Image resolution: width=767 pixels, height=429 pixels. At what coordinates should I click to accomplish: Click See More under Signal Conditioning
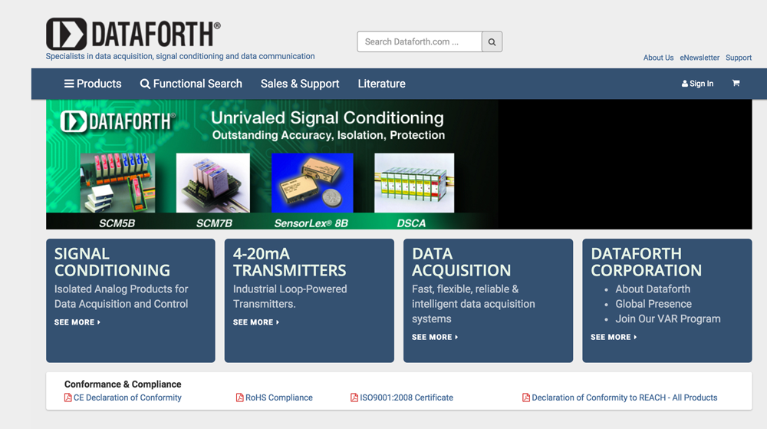click(77, 322)
